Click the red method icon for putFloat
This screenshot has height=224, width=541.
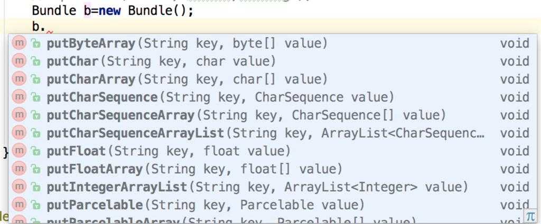point(19,151)
